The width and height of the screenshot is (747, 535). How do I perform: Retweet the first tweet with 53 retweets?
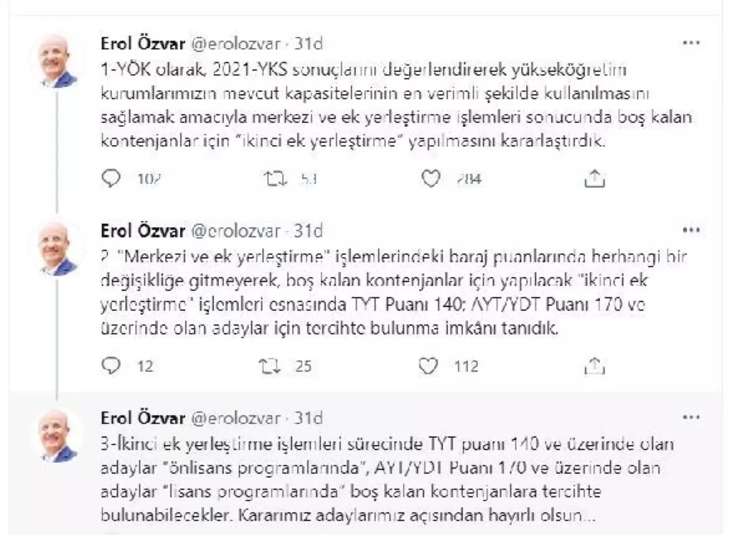tap(275, 179)
